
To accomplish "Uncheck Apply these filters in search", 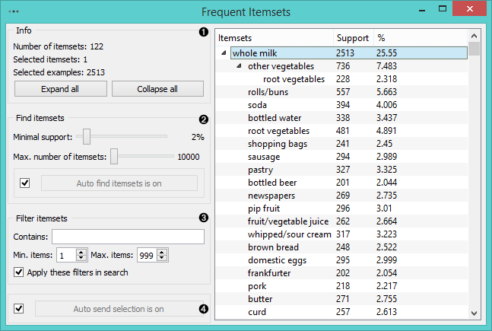I will 18,272.
